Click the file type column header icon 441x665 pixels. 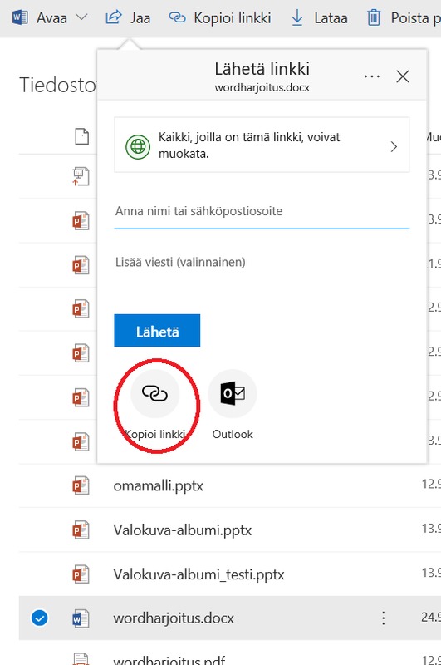click(x=81, y=136)
